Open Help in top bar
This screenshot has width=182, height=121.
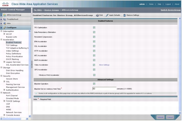pyautogui.click(x=159, y=4)
